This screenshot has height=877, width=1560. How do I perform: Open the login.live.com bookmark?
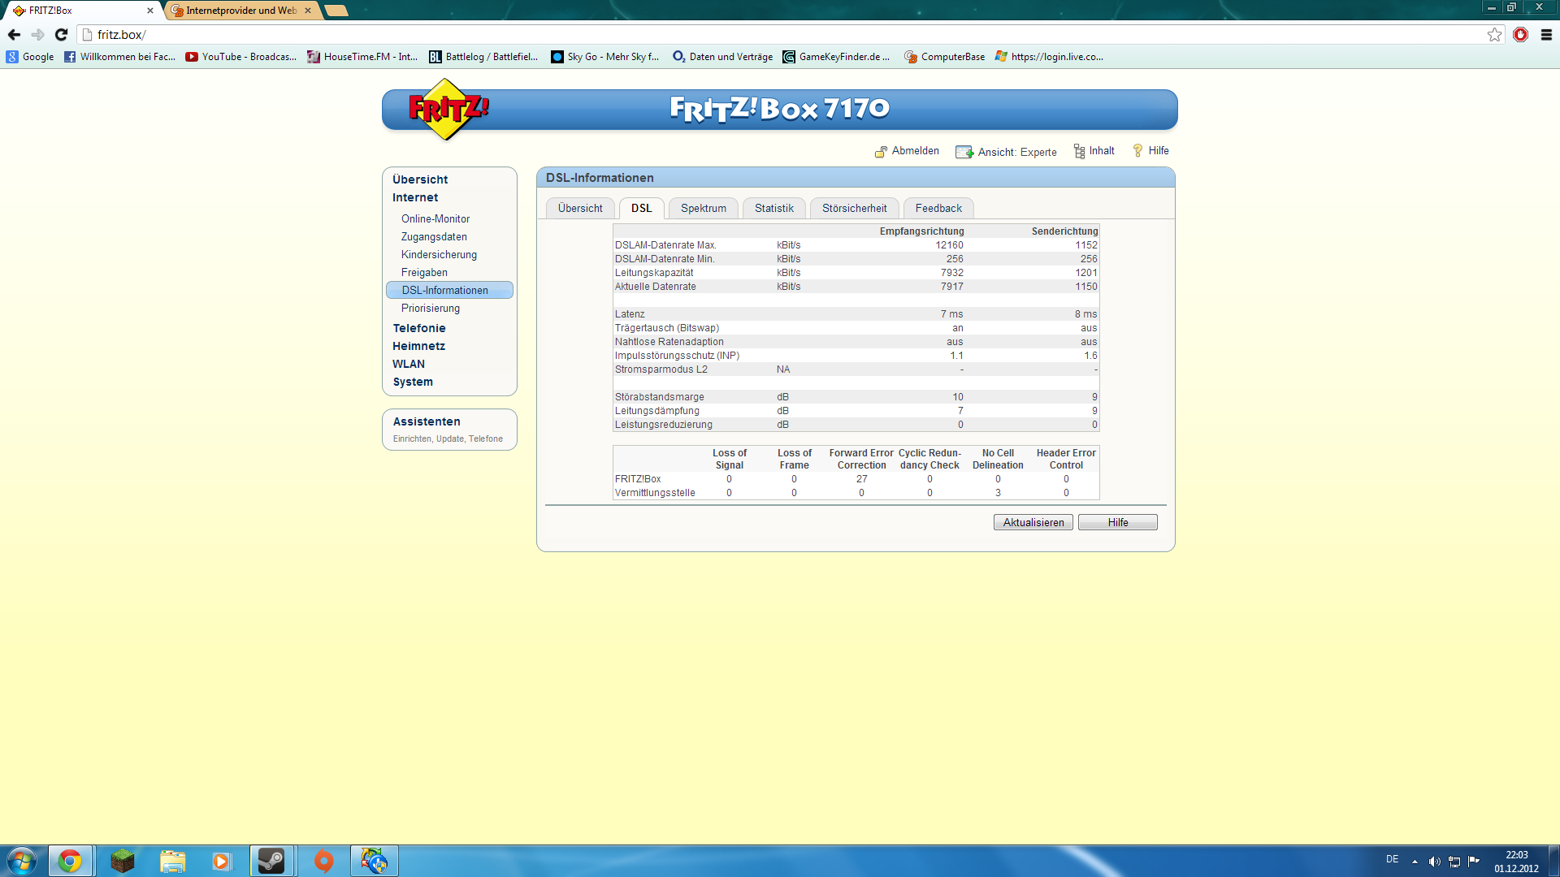1049,57
